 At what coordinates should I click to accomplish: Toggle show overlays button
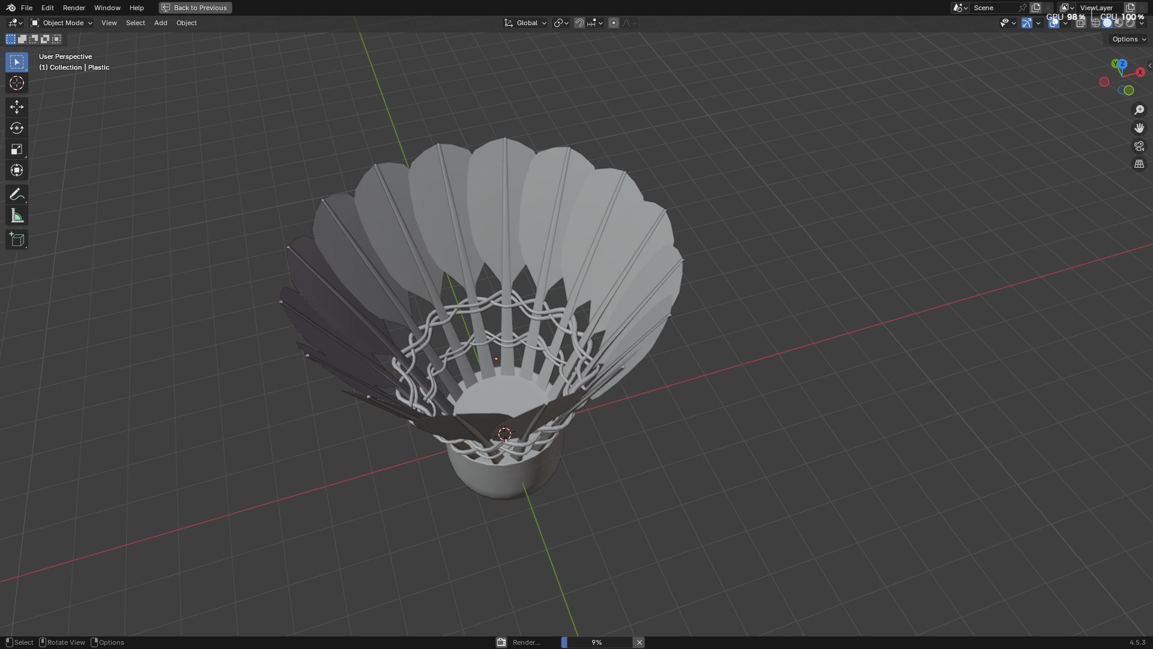coord(1053,23)
